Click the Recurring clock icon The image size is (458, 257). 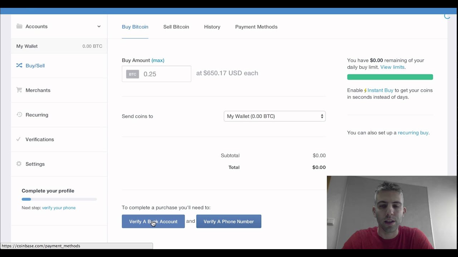[19, 115]
